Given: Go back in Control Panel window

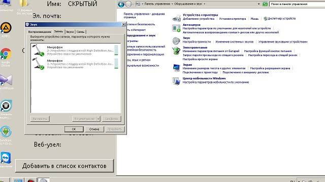Looking at the screenshot, I should [x=121, y=4].
